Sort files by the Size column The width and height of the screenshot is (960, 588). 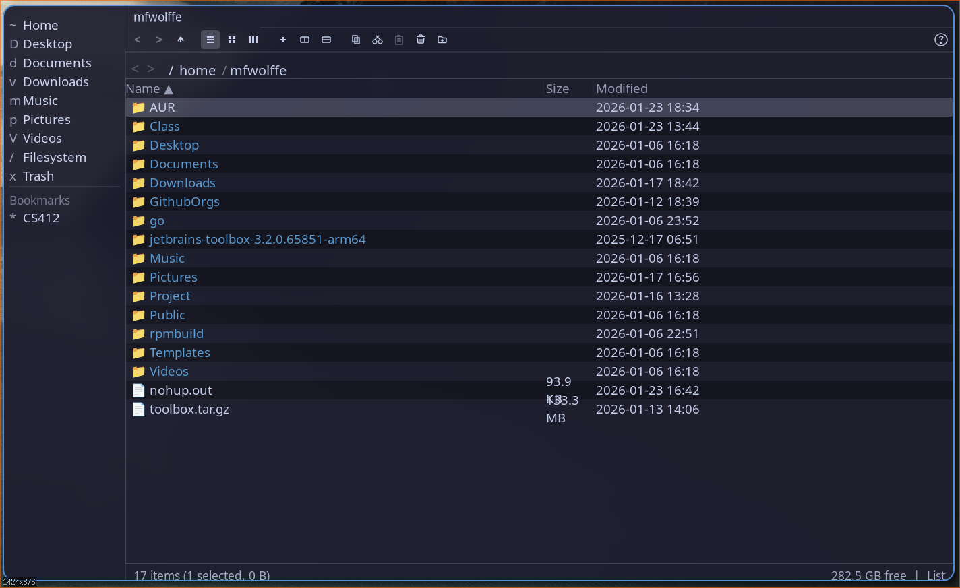[x=558, y=88]
